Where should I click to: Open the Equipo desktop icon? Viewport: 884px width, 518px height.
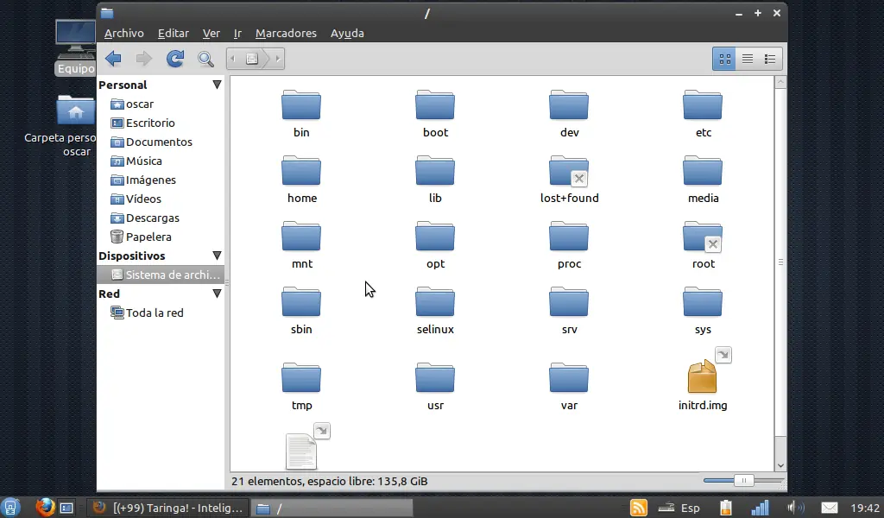76,47
